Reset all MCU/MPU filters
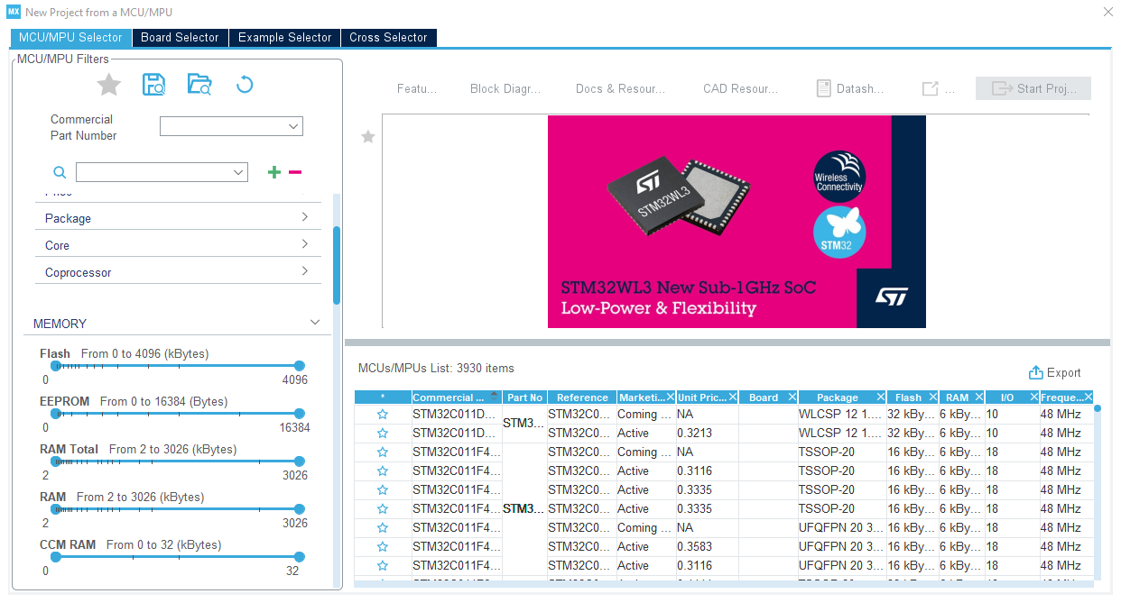 242,84
